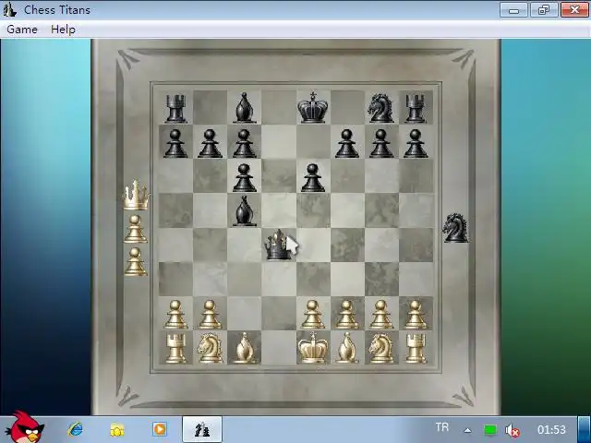This screenshot has height=443, width=591.
Task: Select the white pawn on g2
Action: tap(380, 315)
